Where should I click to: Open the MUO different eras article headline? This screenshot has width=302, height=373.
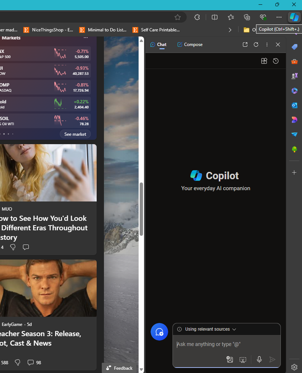click(x=44, y=228)
